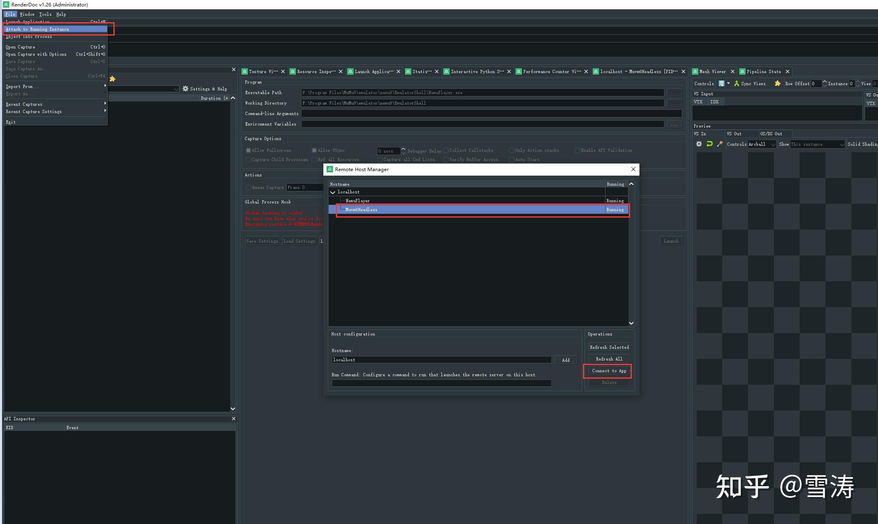The width and height of the screenshot is (878, 524).
Task: Click the Instance stepper up arrow
Action: (857, 81)
